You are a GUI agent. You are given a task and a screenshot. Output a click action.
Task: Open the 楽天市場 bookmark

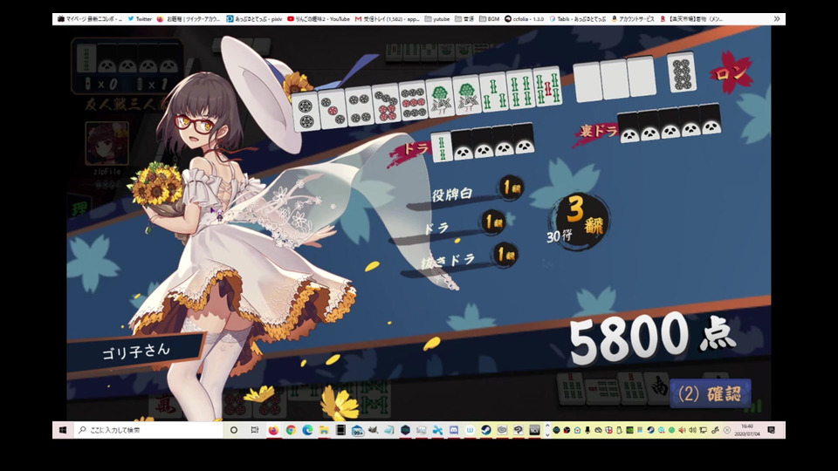[x=692, y=18]
